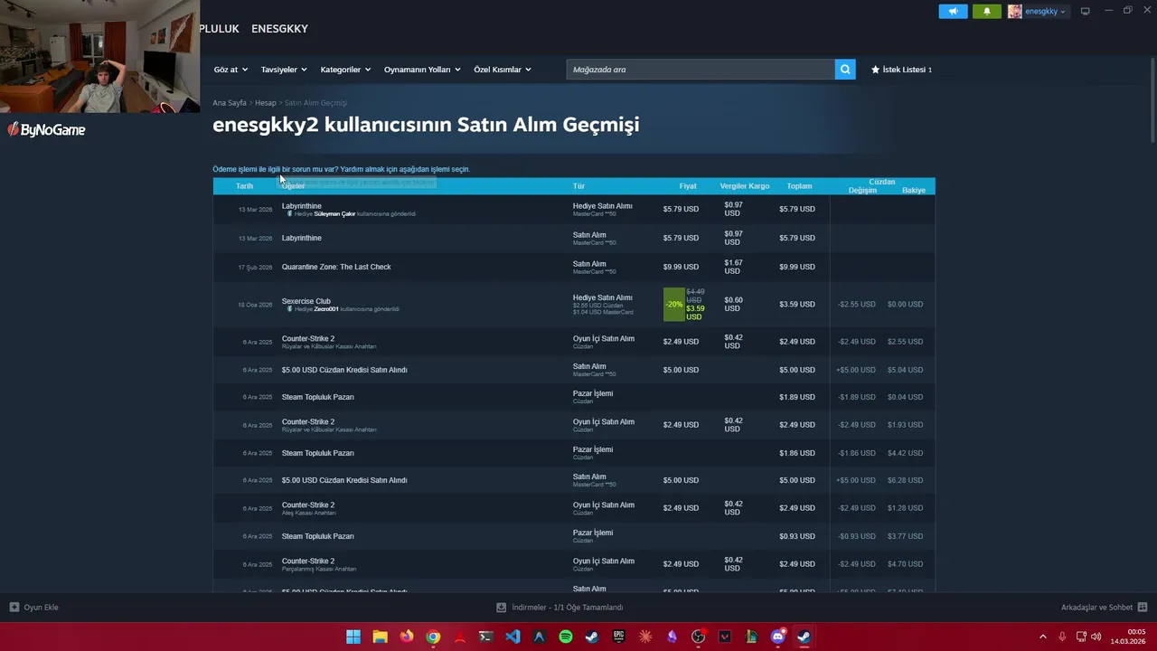Open Valorant from the taskbar

pyautogui.click(x=725, y=637)
